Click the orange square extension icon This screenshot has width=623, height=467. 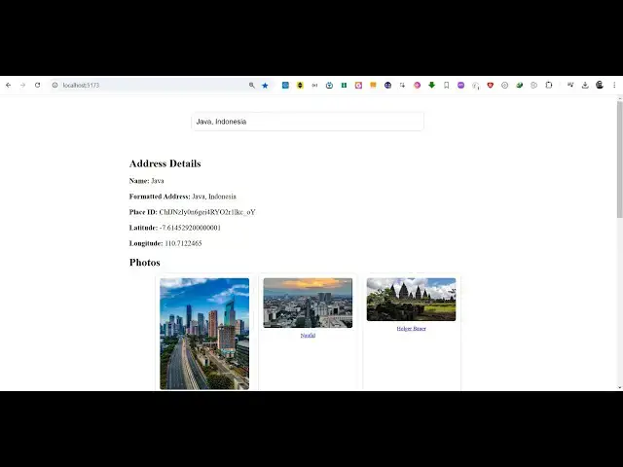pos(373,85)
